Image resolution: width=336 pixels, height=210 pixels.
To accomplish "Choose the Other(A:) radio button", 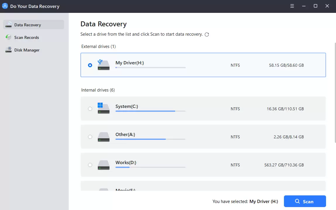I will [90, 137].
